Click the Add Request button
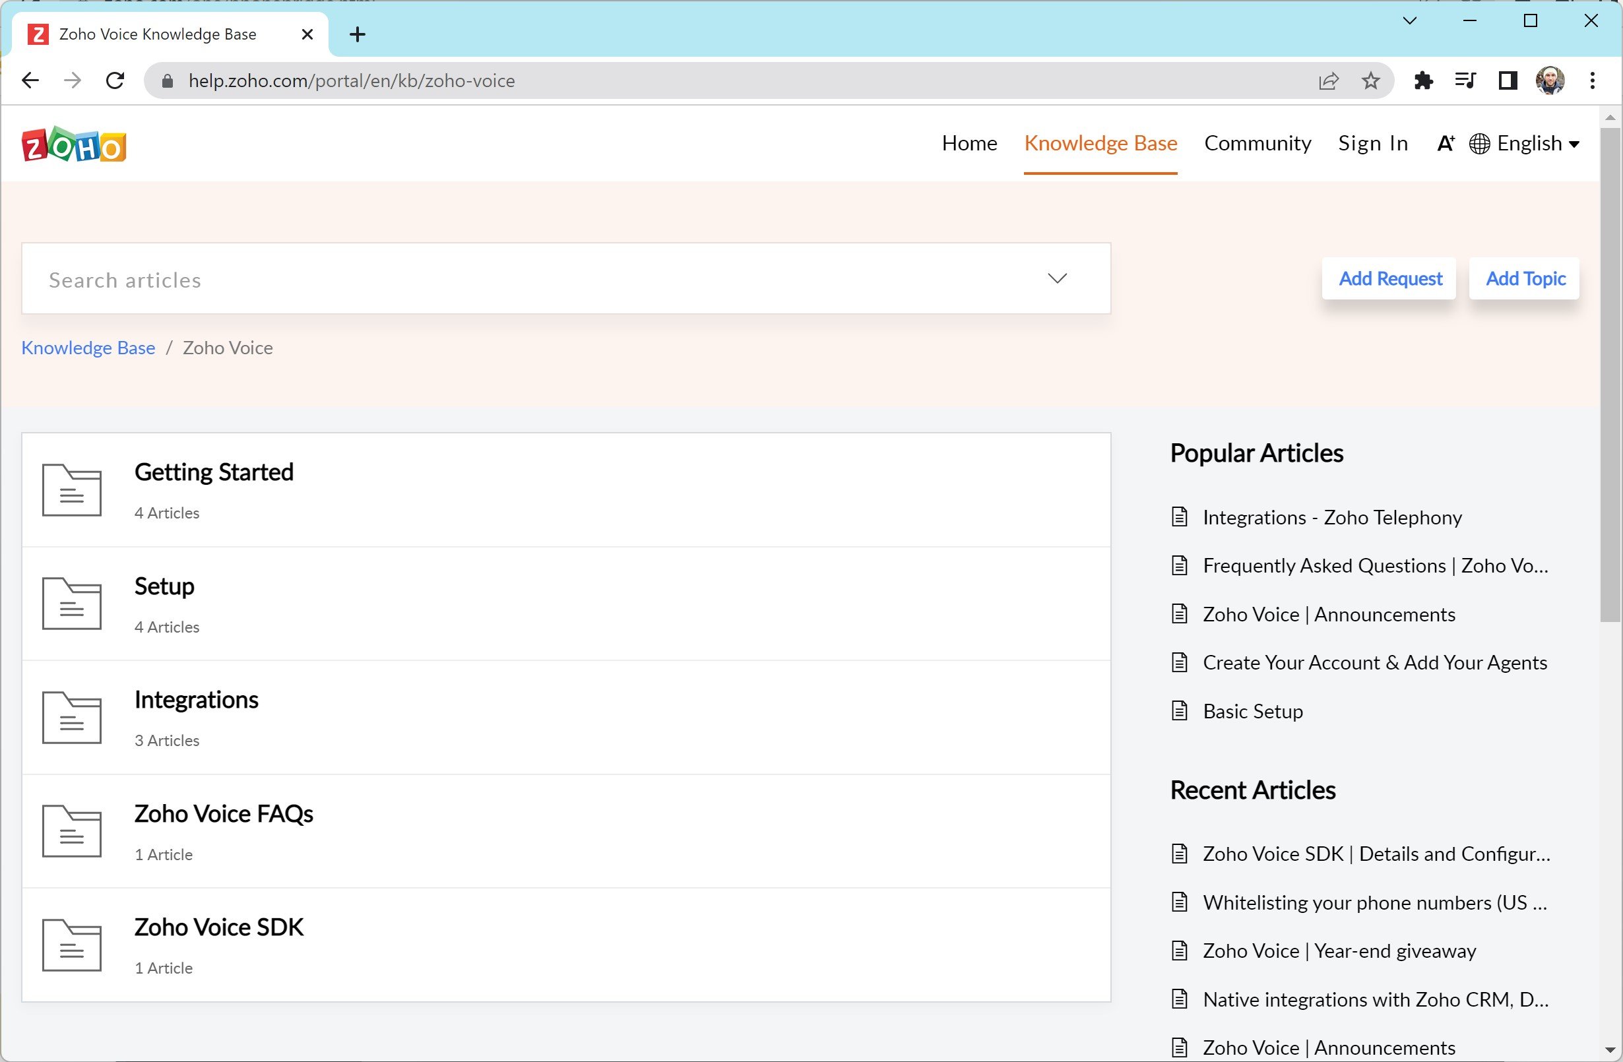Viewport: 1623px width, 1062px height. tap(1389, 277)
